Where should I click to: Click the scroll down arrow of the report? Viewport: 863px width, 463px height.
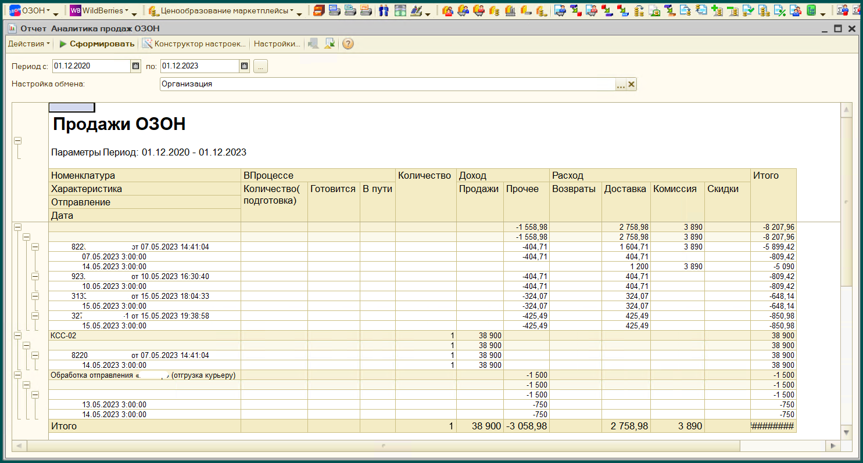[x=847, y=433]
